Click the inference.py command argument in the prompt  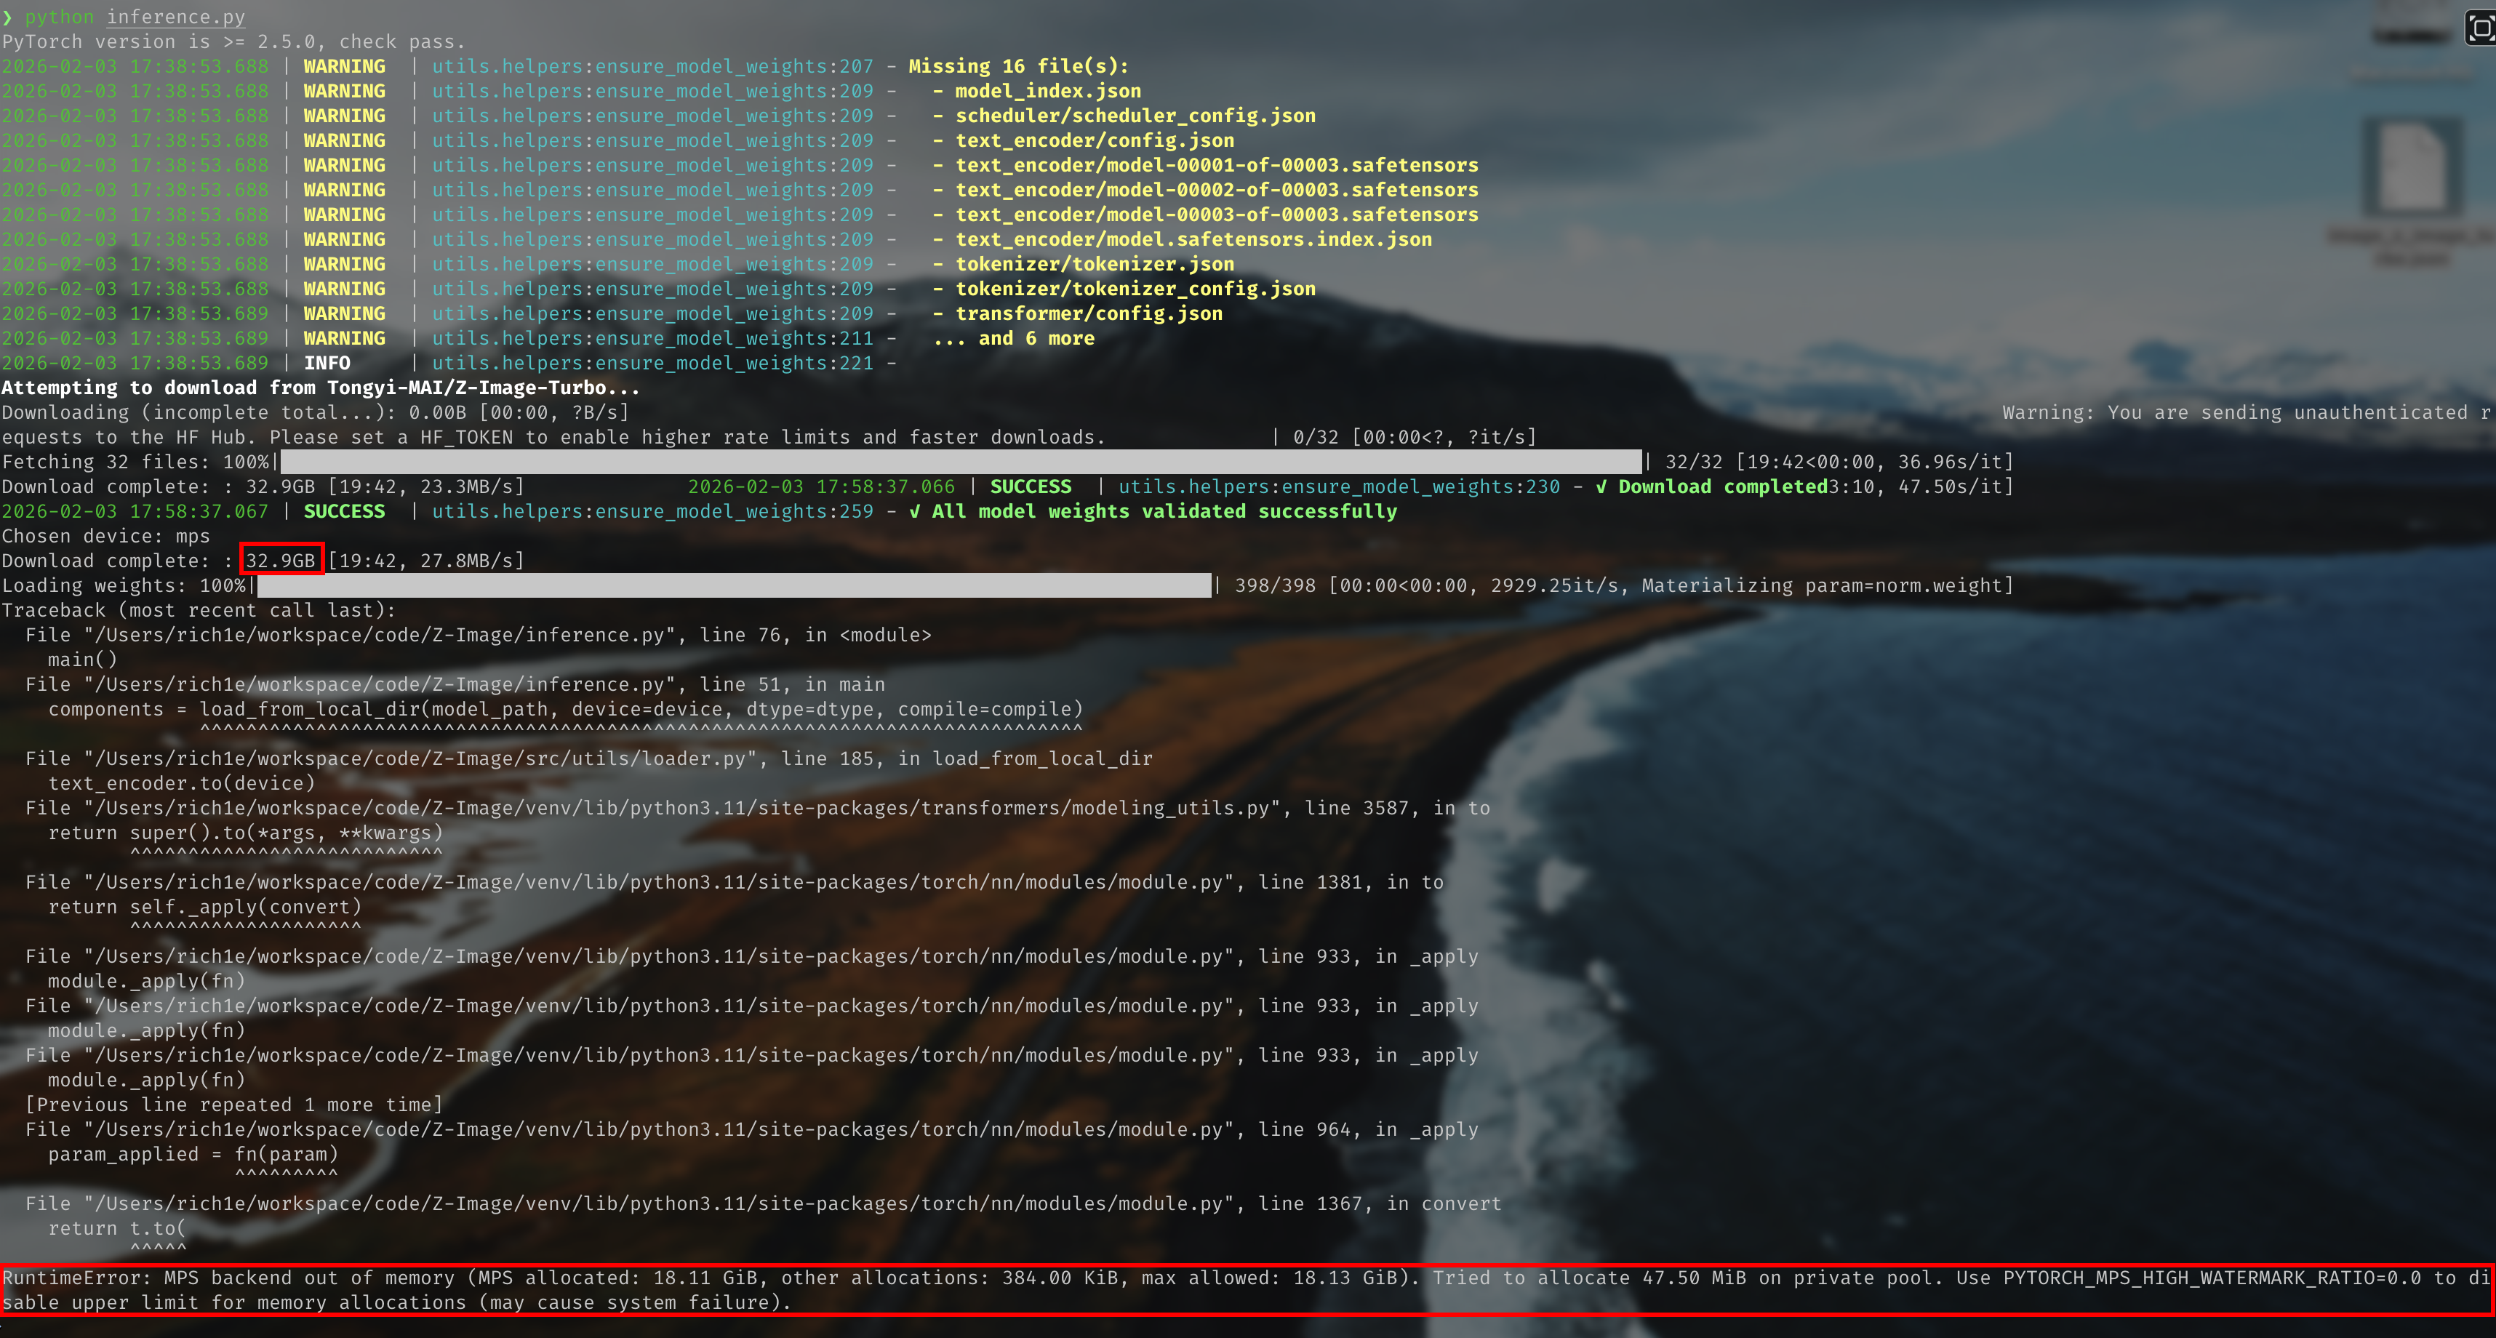pos(175,17)
